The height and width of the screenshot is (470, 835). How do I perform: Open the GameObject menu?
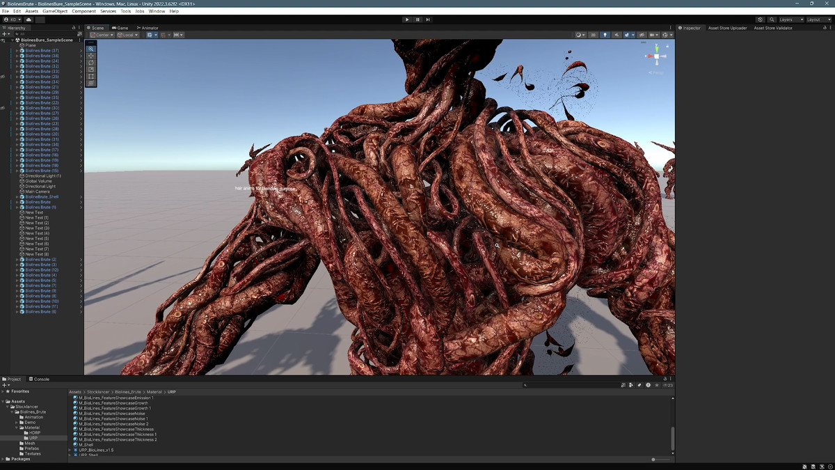pos(55,11)
